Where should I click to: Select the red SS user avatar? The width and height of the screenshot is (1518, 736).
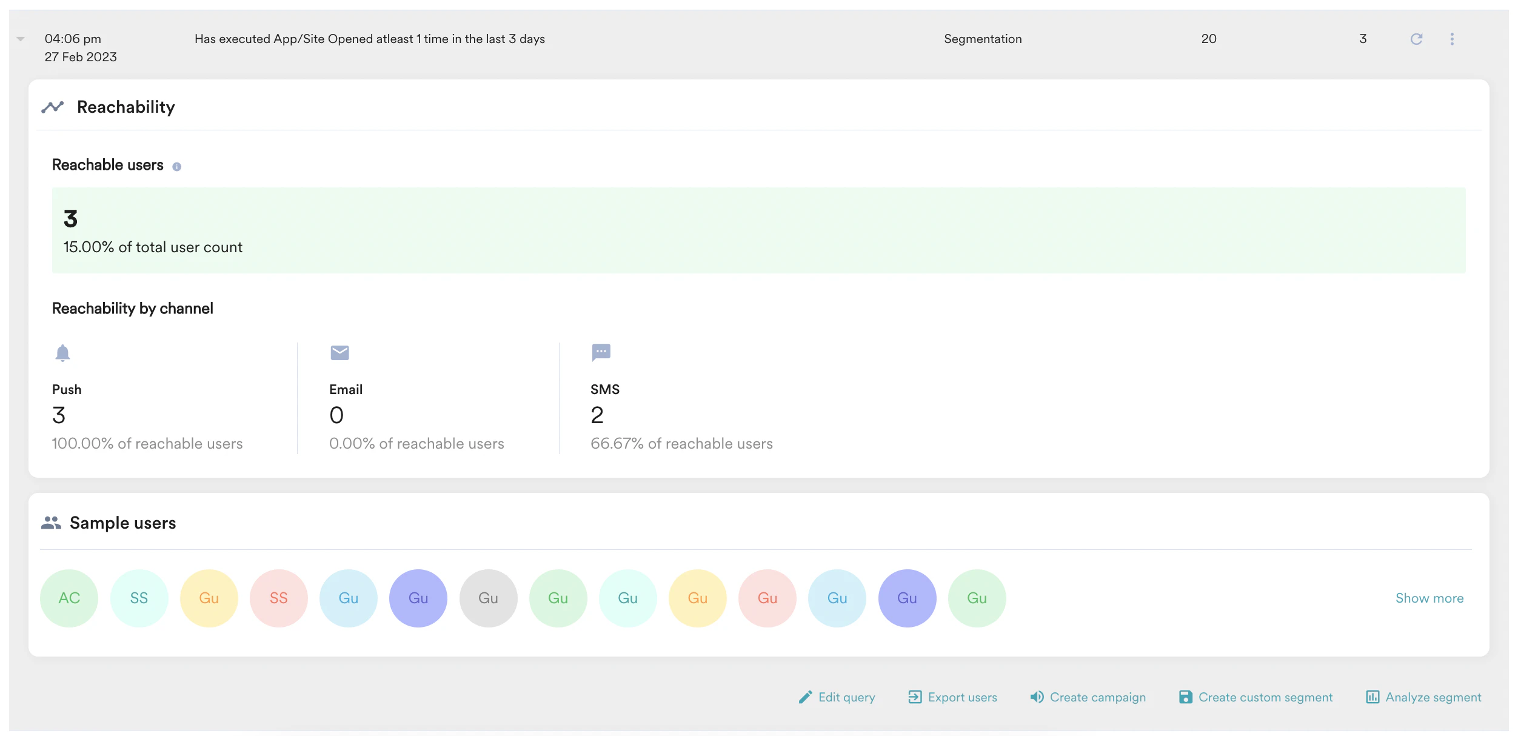[279, 598]
